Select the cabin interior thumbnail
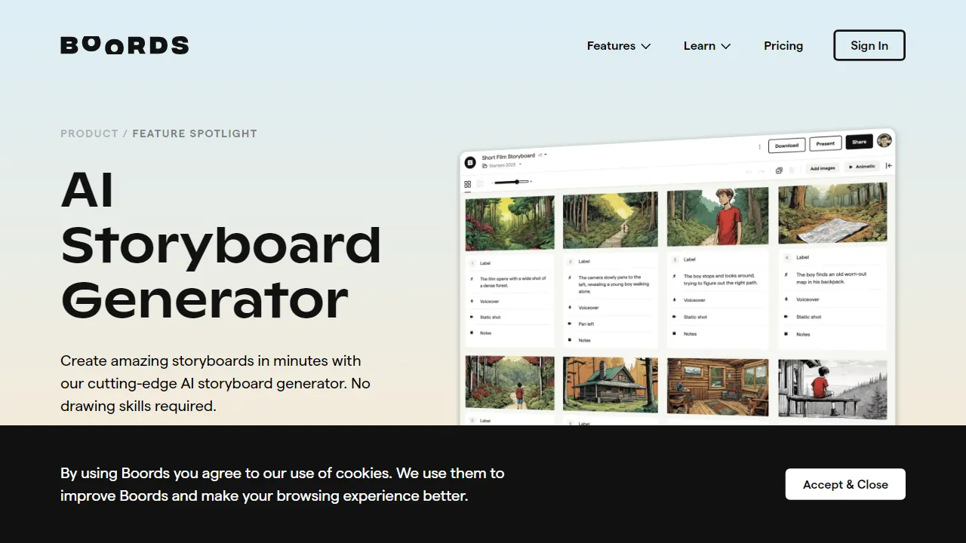This screenshot has height=543, width=966. coord(718,387)
